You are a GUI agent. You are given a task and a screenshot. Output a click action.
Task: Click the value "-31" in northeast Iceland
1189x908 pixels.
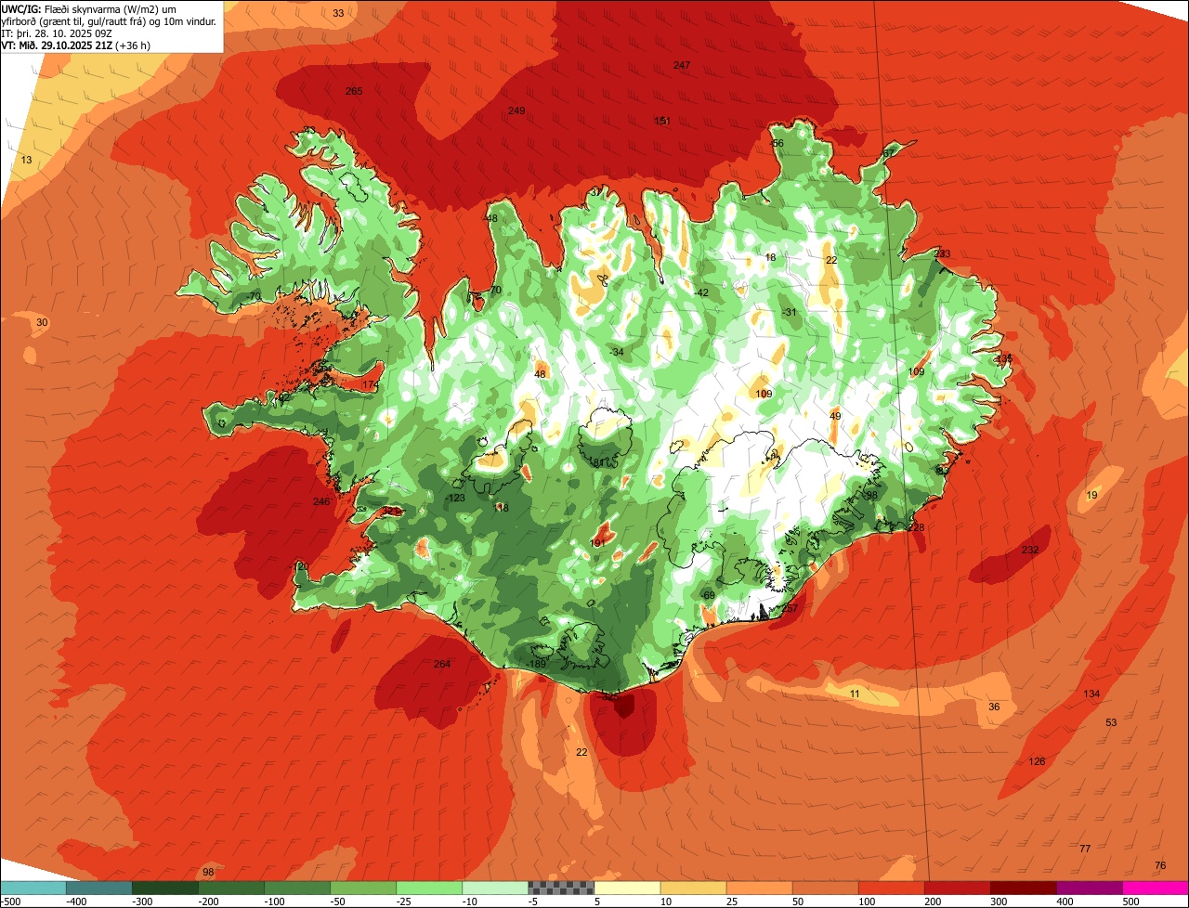pyautogui.click(x=790, y=312)
